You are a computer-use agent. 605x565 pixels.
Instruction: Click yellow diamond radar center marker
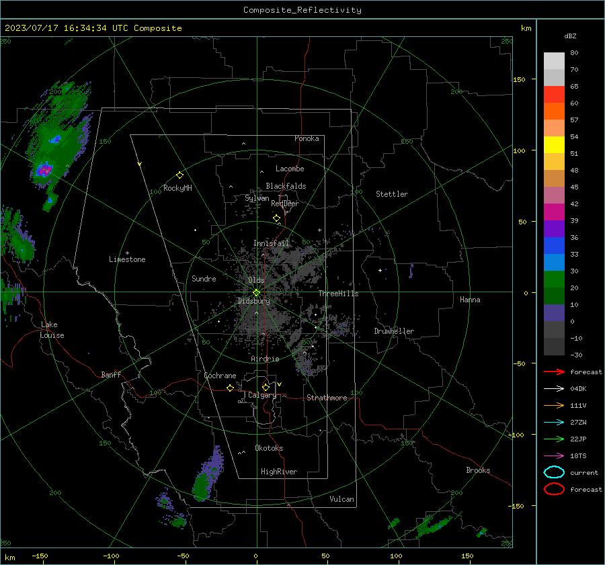257,293
